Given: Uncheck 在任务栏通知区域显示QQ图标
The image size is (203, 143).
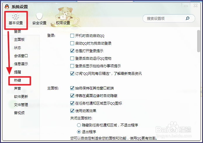Looking at the screenshot, I should pyautogui.click(x=72, y=103).
